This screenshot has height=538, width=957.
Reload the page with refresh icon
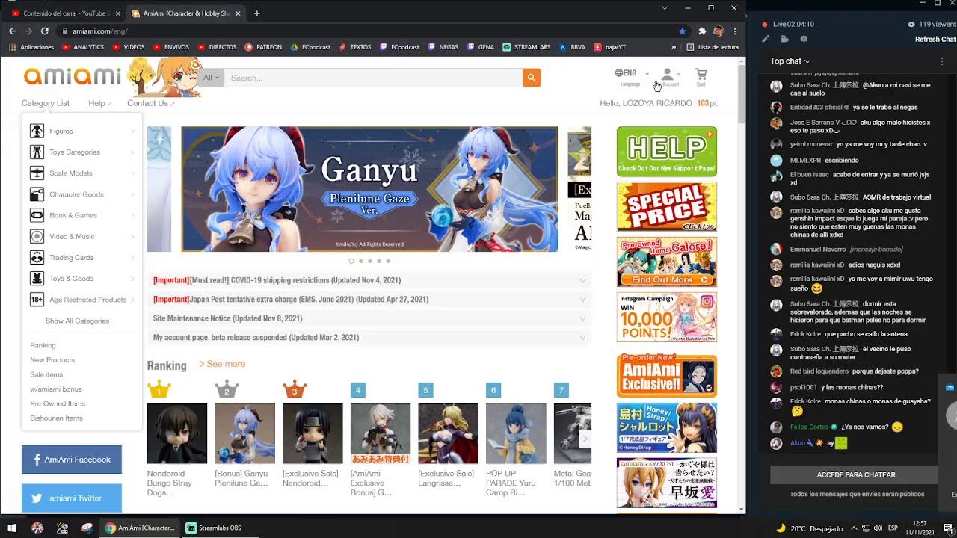pos(45,31)
